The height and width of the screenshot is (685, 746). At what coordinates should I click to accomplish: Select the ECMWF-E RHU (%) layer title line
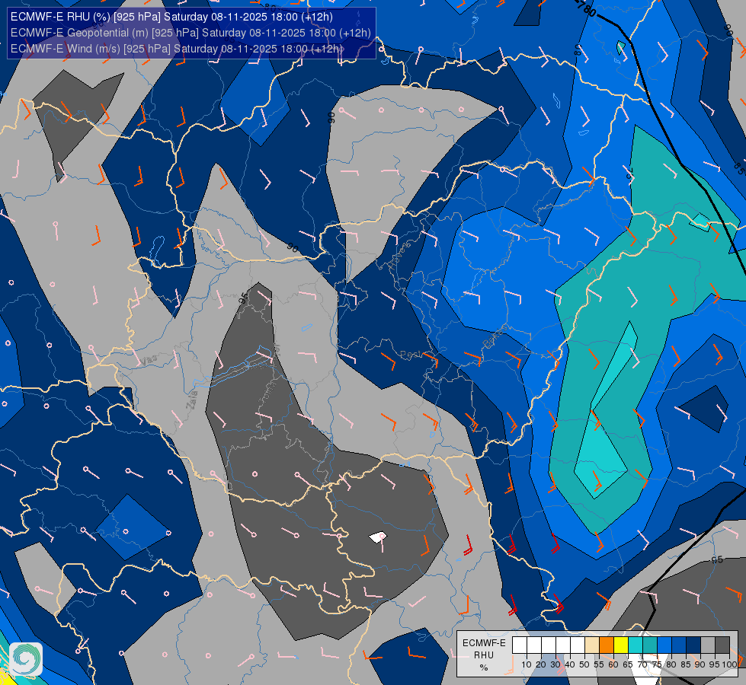pos(171,17)
